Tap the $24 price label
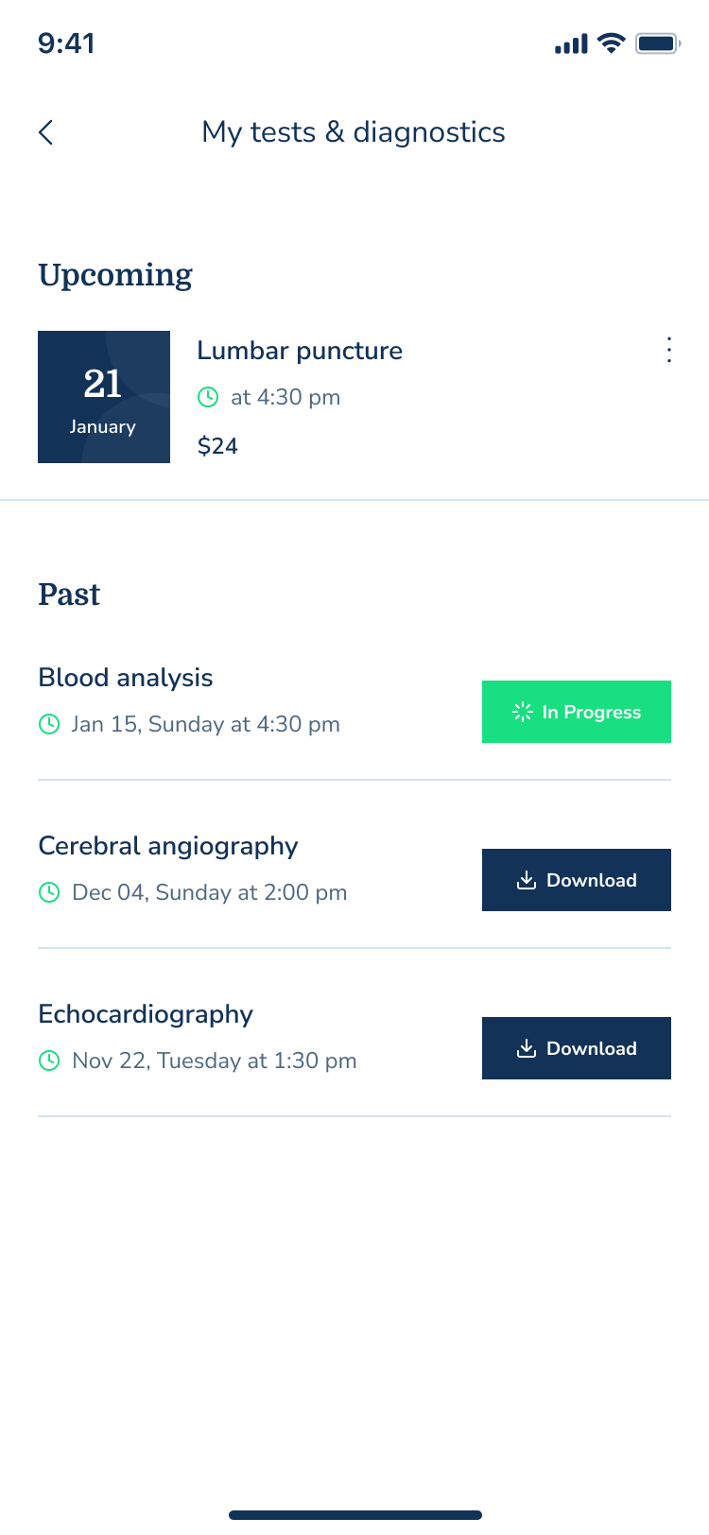709x1535 pixels. tap(217, 446)
